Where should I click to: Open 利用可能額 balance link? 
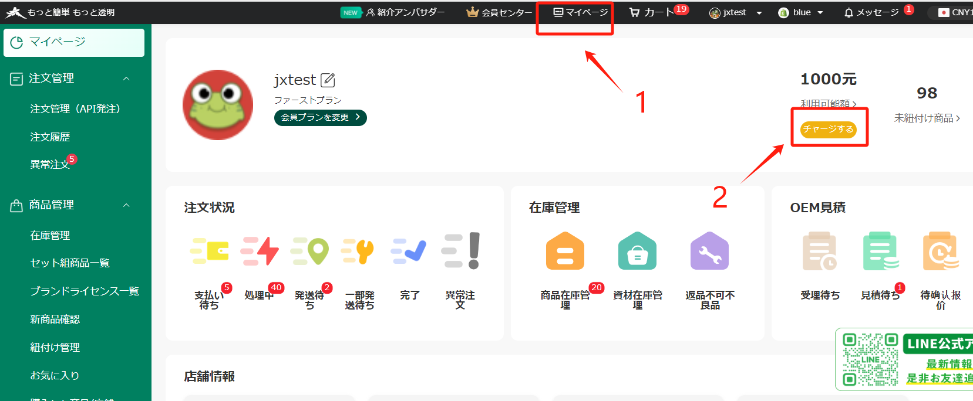click(828, 104)
